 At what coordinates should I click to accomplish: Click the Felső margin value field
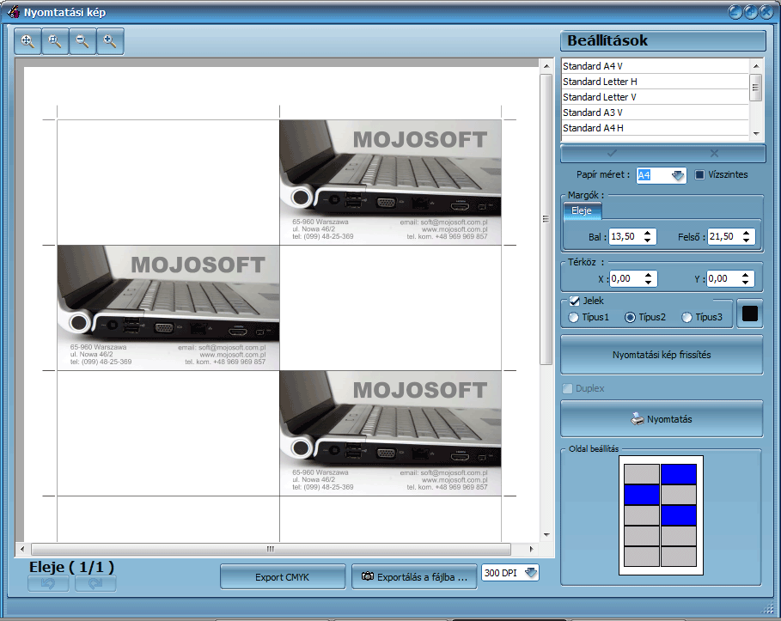click(723, 236)
